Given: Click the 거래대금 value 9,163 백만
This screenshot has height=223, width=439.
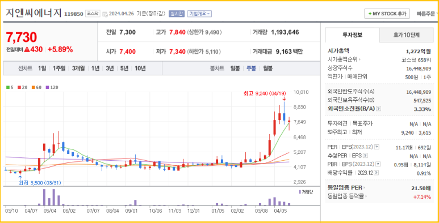Looking at the screenshot, I should (x=289, y=52).
